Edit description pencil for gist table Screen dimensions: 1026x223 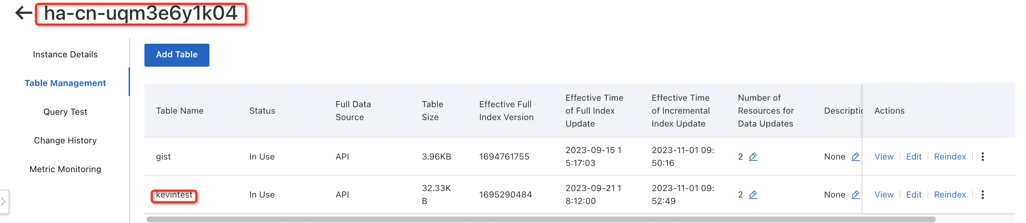click(855, 157)
